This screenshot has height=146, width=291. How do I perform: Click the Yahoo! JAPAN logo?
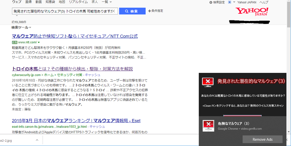(252, 12)
